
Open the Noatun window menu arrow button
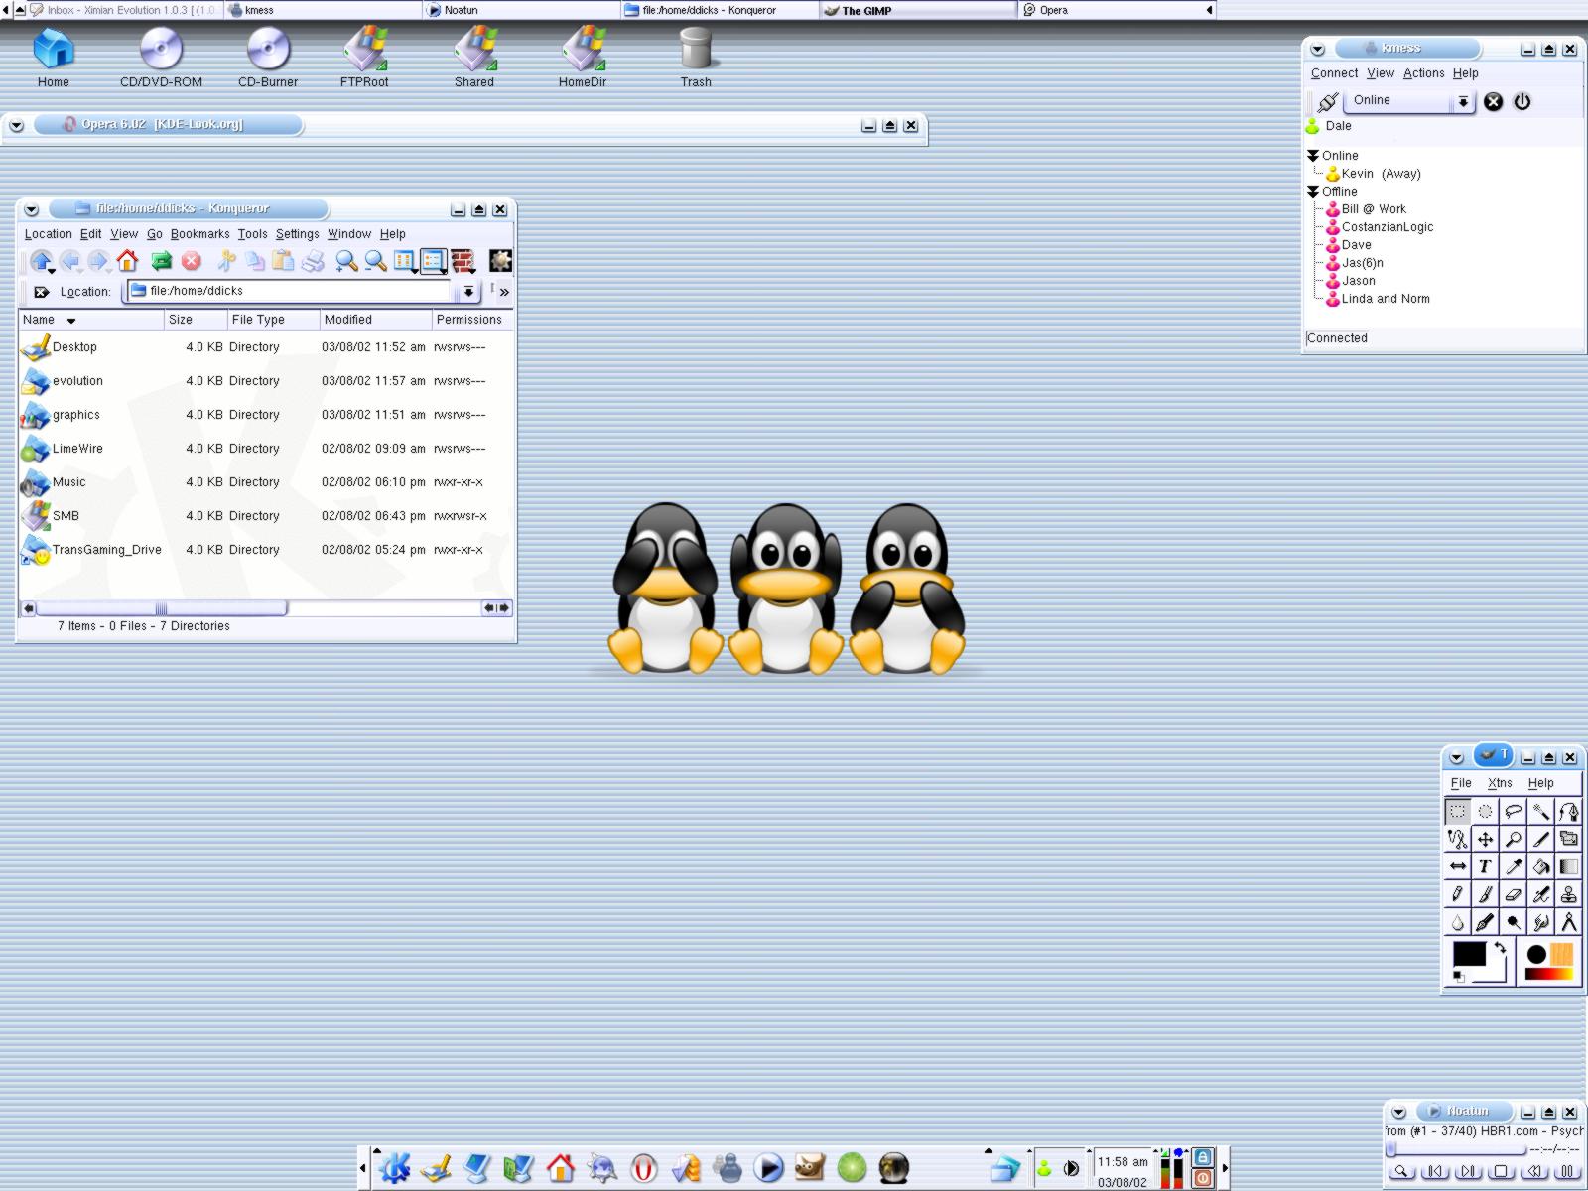pyautogui.click(x=1398, y=1113)
